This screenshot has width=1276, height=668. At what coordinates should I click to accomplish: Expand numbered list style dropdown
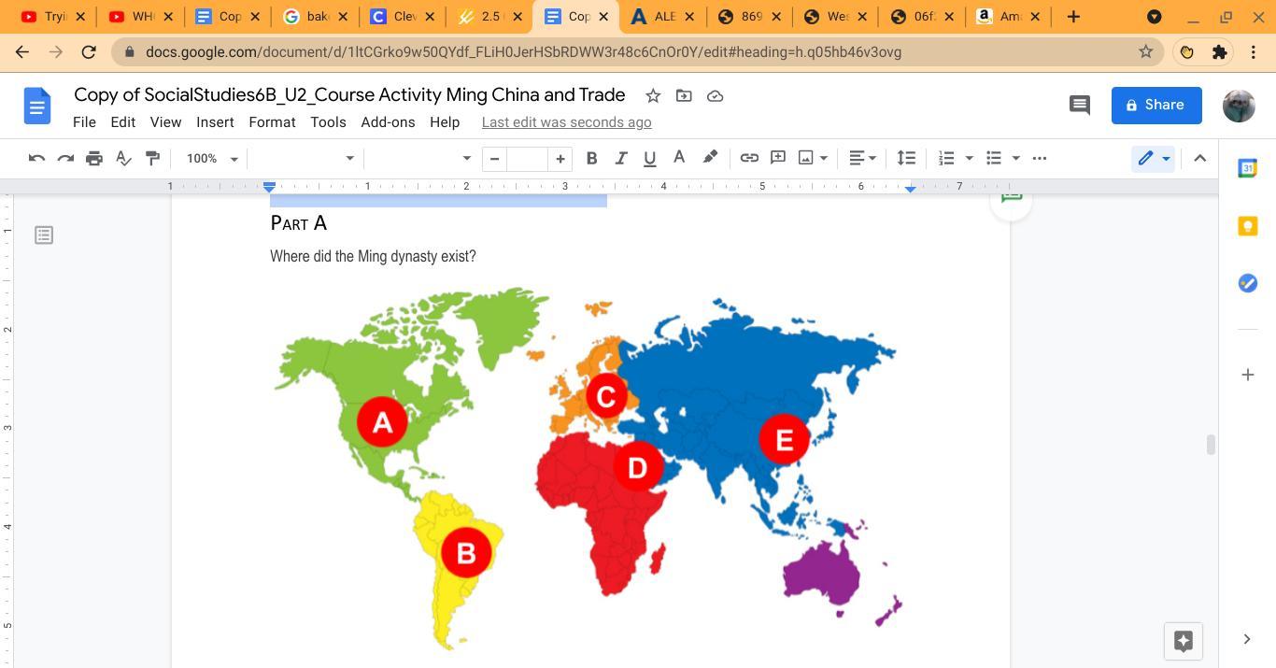(969, 158)
